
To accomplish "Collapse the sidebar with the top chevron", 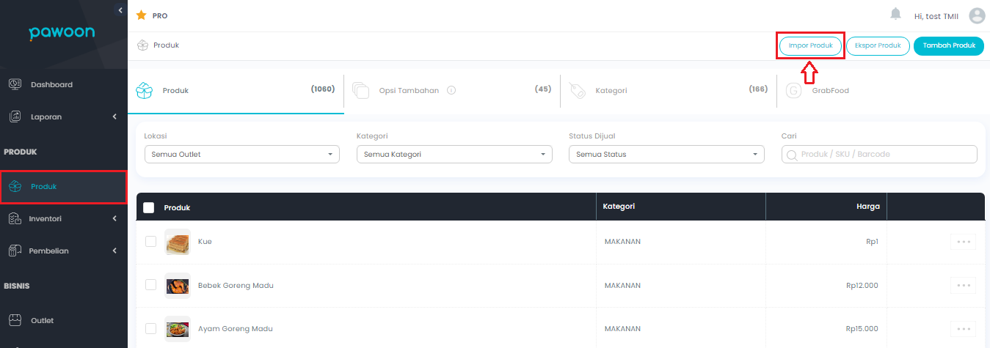I will point(120,10).
